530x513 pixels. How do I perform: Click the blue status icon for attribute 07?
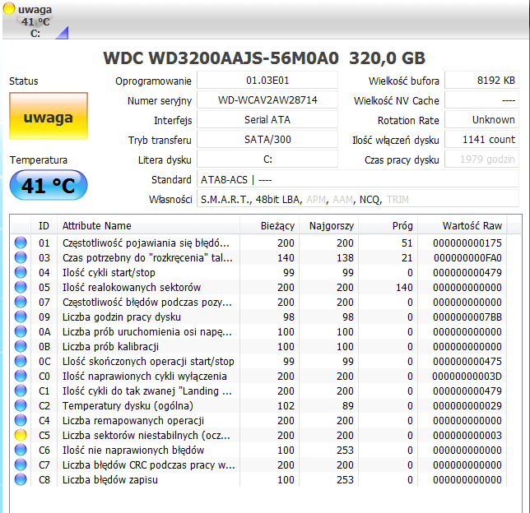(x=21, y=302)
